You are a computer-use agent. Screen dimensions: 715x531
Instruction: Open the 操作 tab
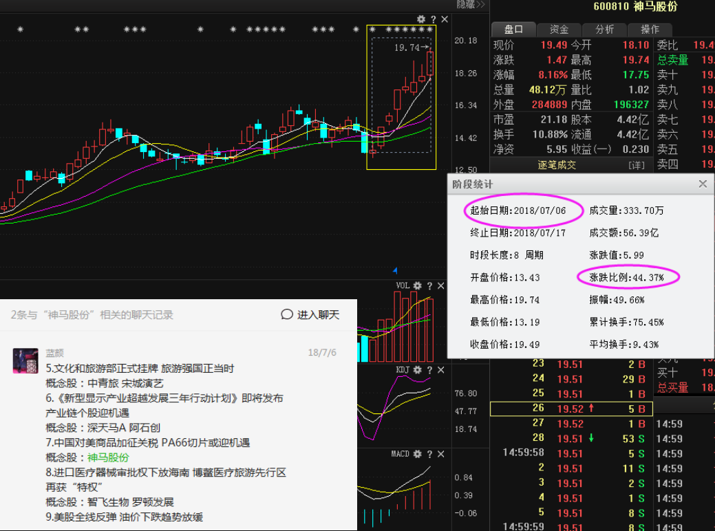(650, 30)
